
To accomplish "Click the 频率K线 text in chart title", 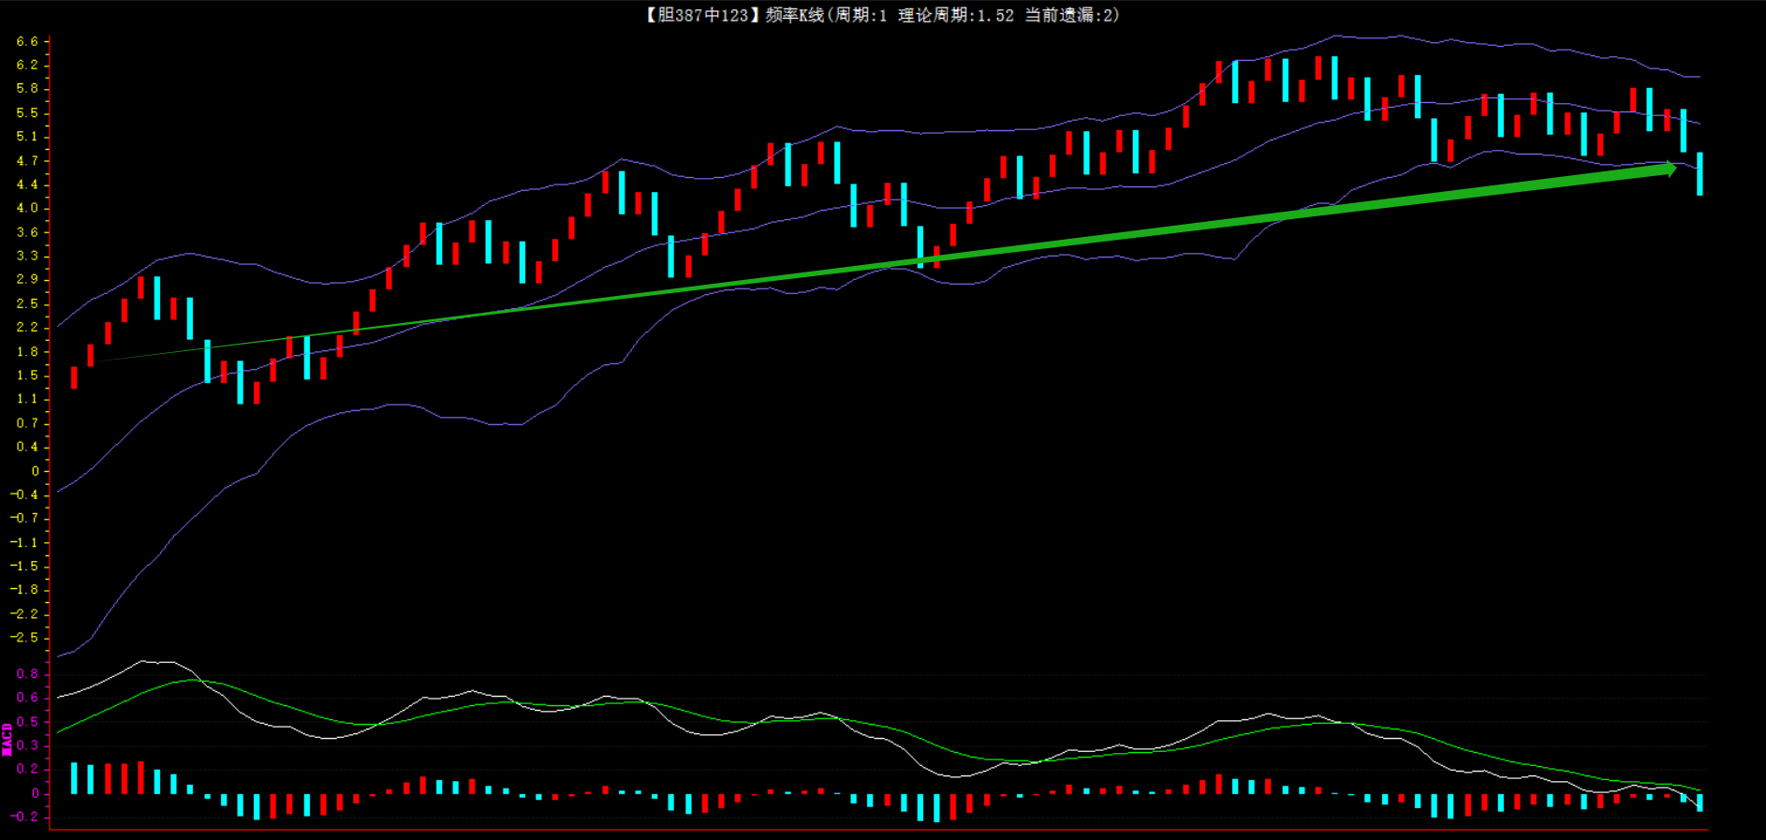I will pyautogui.click(x=795, y=15).
